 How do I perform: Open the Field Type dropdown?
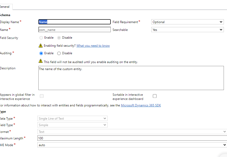tap(72, 125)
